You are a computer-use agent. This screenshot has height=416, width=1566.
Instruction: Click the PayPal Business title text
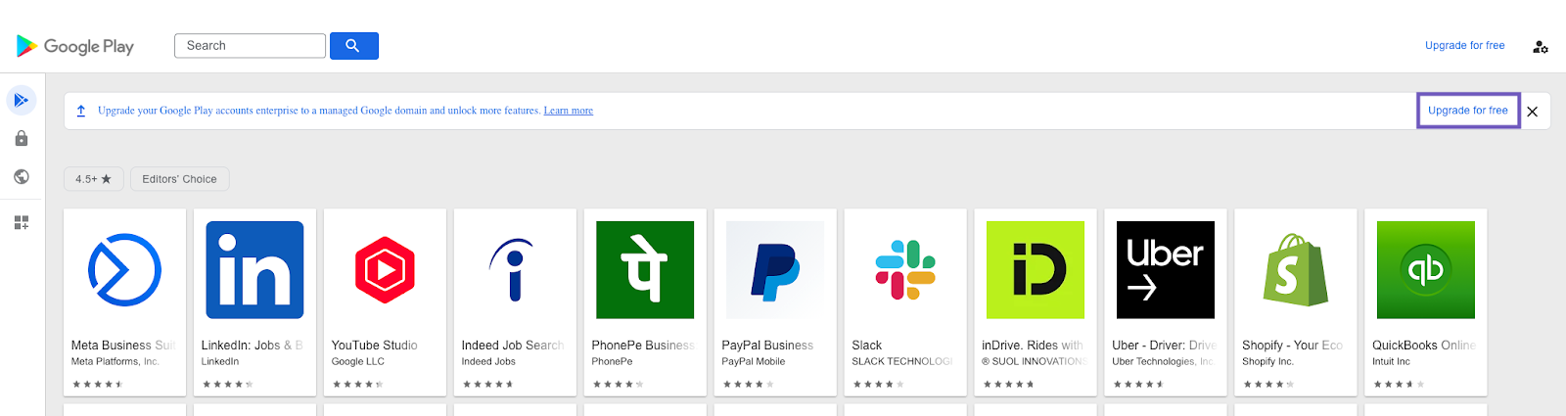click(x=767, y=346)
